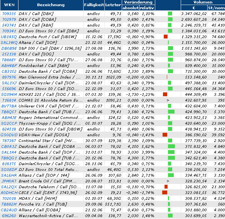The width and height of the screenshot is (225, 219).
Task: Click WKN link SG094M NIKKEI 225
Action: point(9,94)
